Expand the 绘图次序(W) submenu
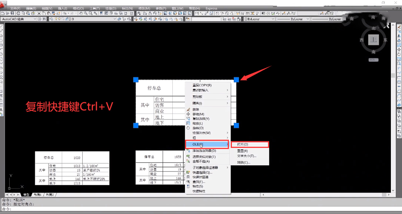The width and height of the screenshot is (402, 214). 208,133
